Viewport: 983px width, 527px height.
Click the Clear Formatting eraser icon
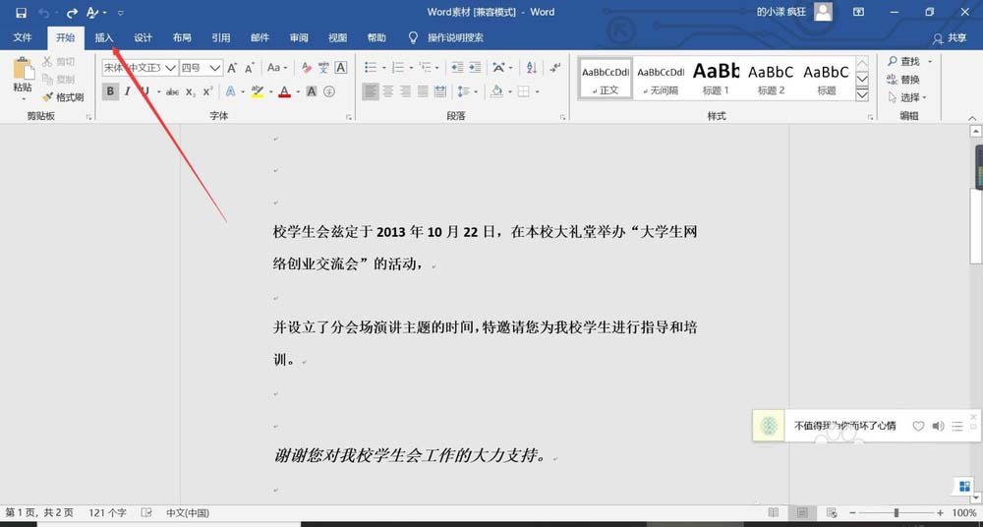[x=307, y=68]
